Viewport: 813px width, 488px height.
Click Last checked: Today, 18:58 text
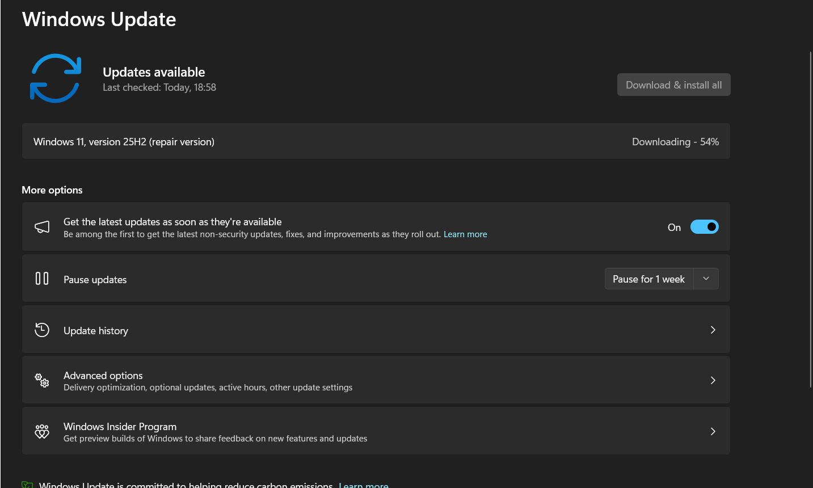[x=159, y=87]
